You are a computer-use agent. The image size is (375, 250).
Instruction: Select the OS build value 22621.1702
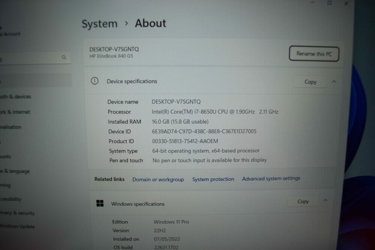(x=166, y=247)
